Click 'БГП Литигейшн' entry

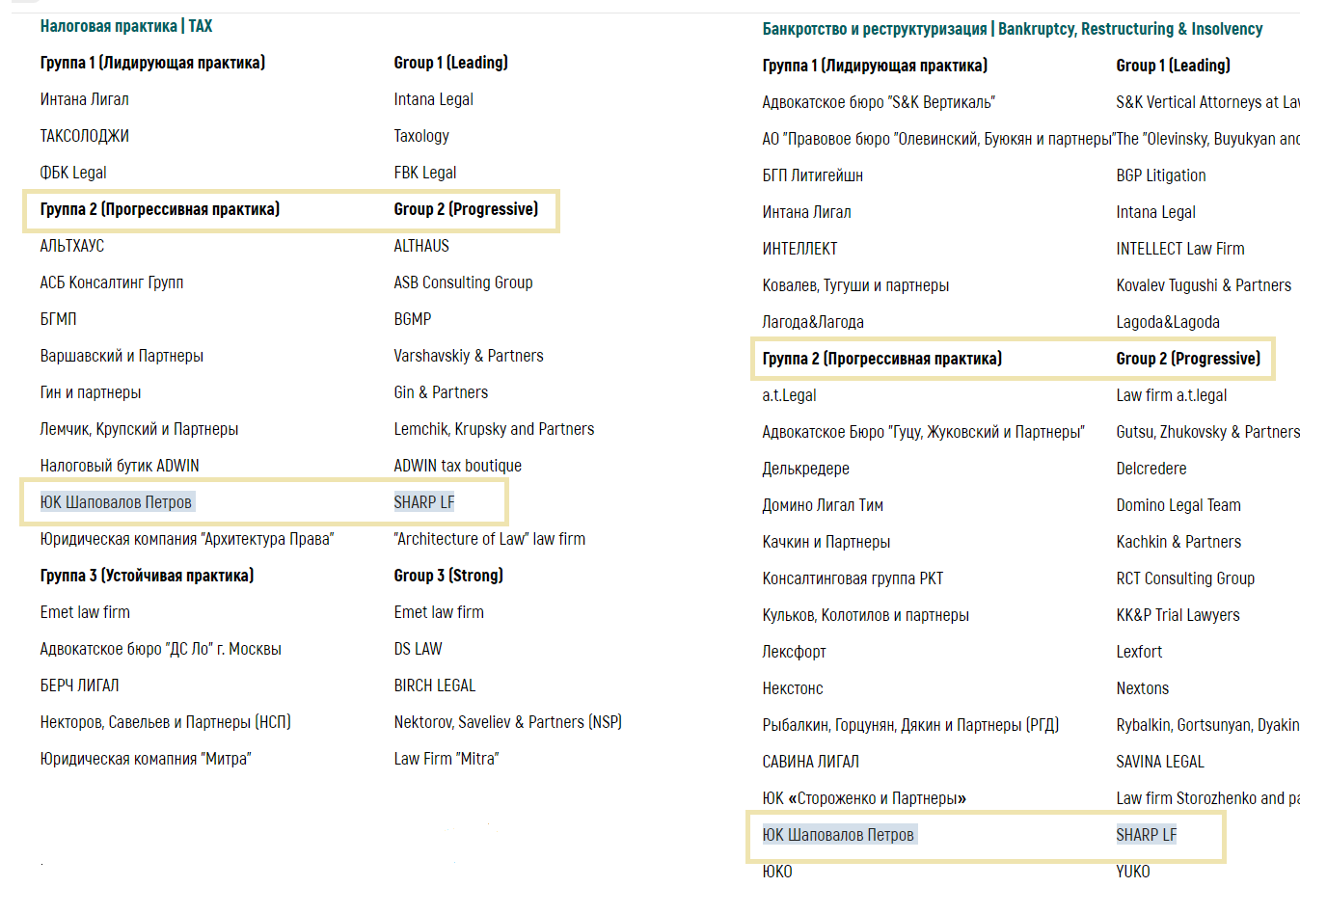click(x=813, y=175)
